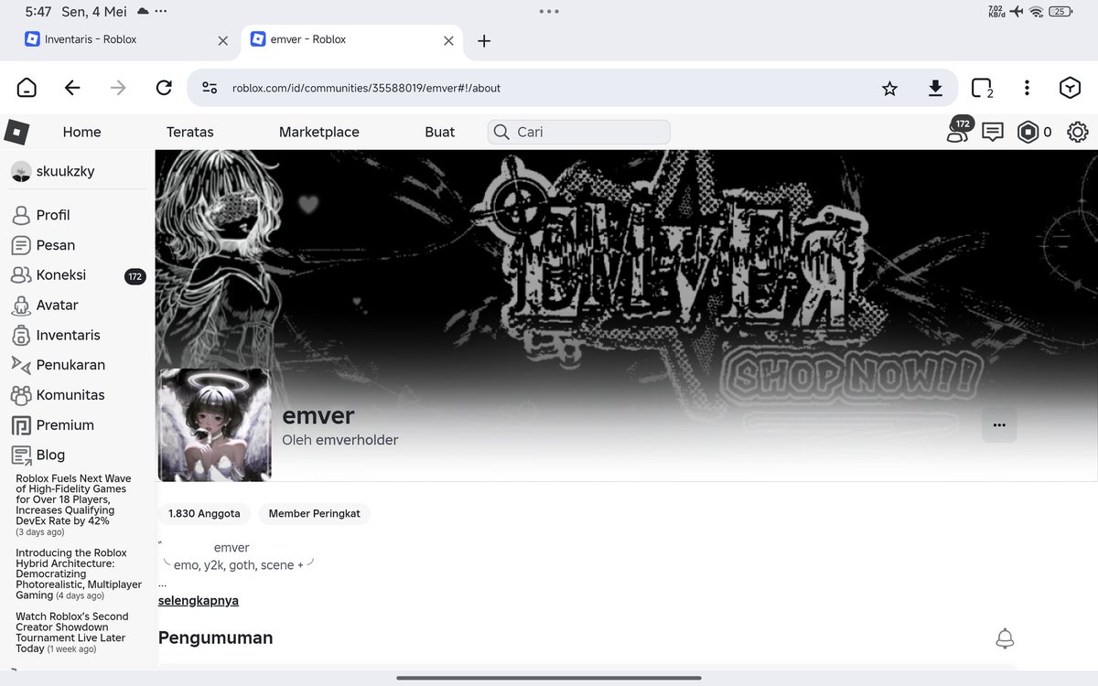
Task: Click the airplane mode icon in status bar
Action: tap(1017, 12)
